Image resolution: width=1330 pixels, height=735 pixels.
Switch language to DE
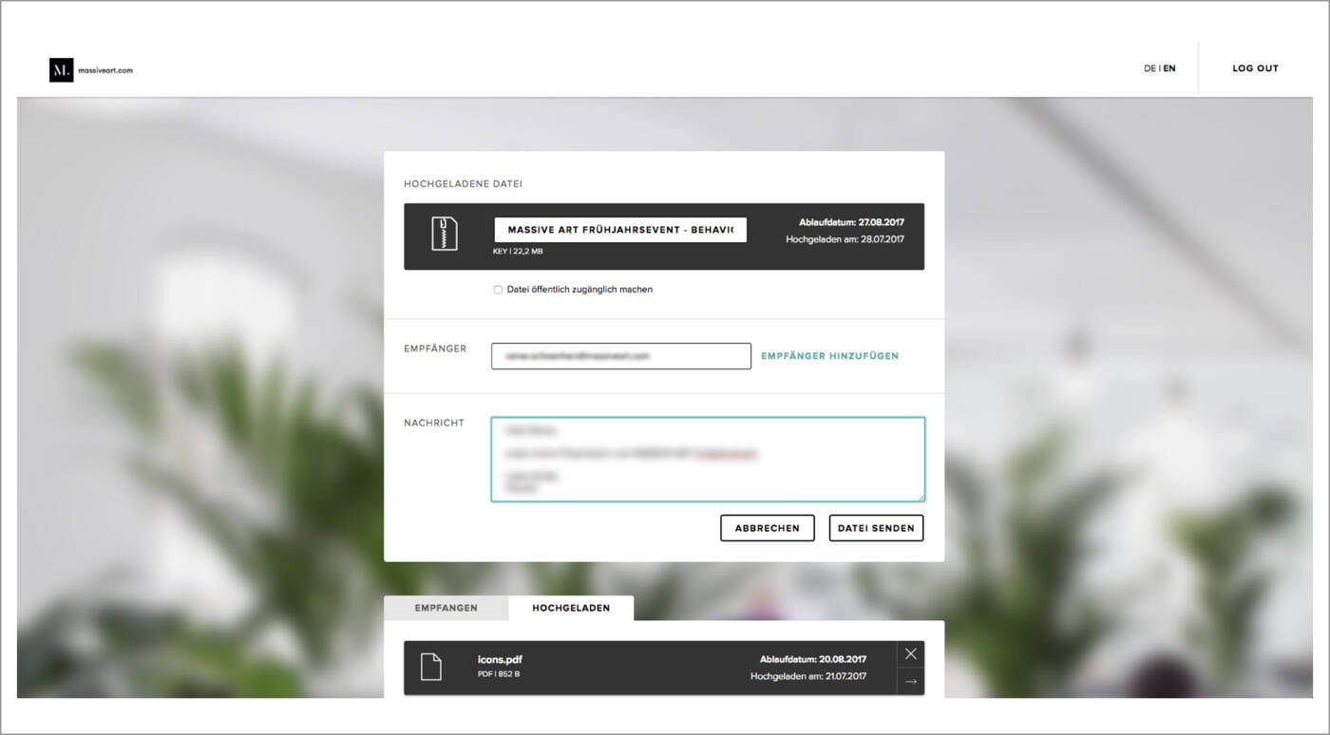pyautogui.click(x=1149, y=68)
